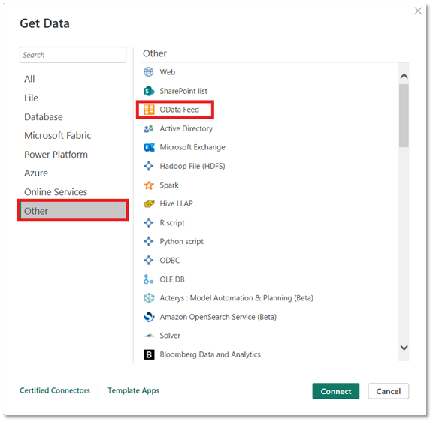Select SharePoint list connector text

[x=183, y=91]
